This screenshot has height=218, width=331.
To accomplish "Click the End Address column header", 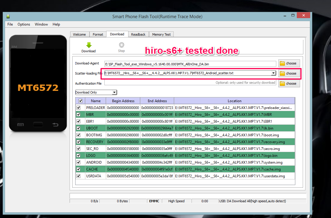I will (x=157, y=101).
